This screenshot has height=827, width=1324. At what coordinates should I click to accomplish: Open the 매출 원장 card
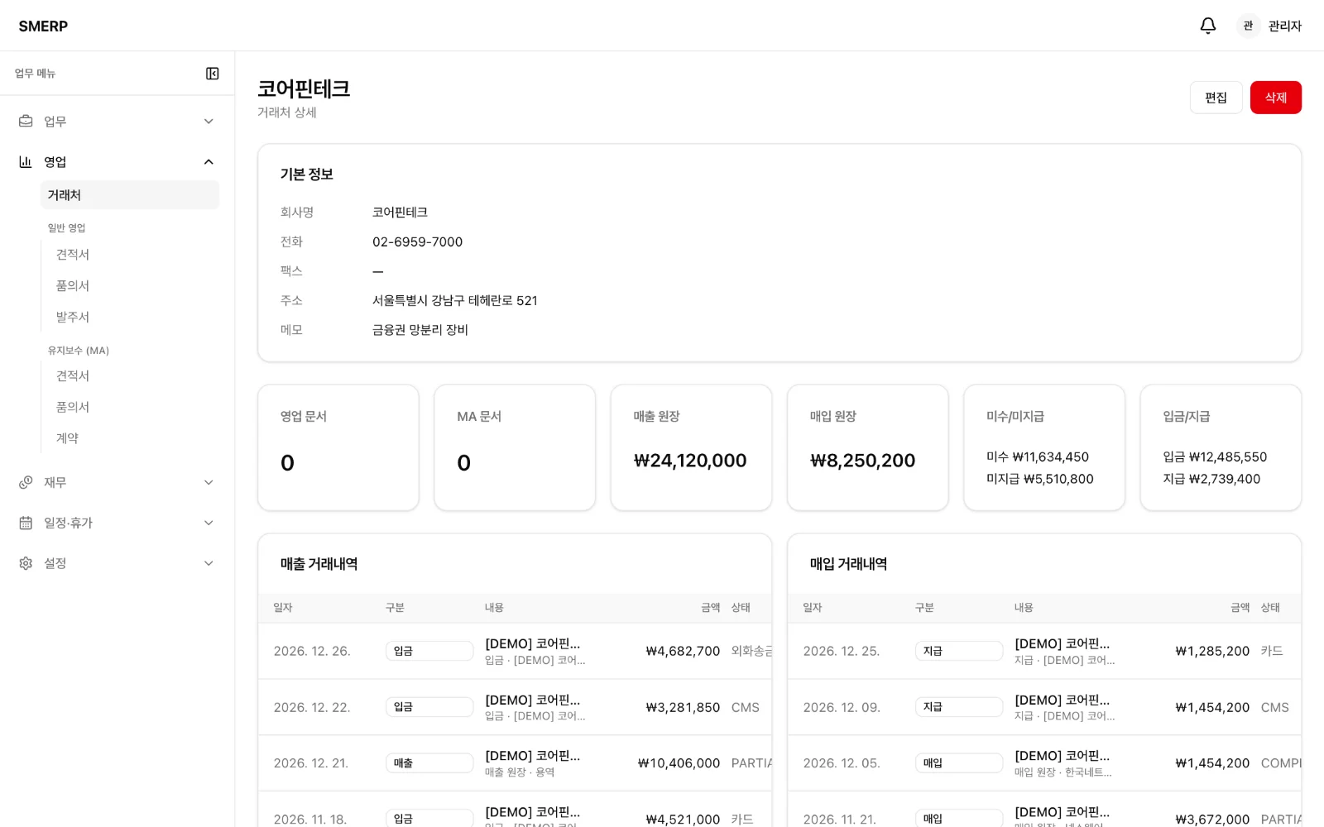pos(691,447)
